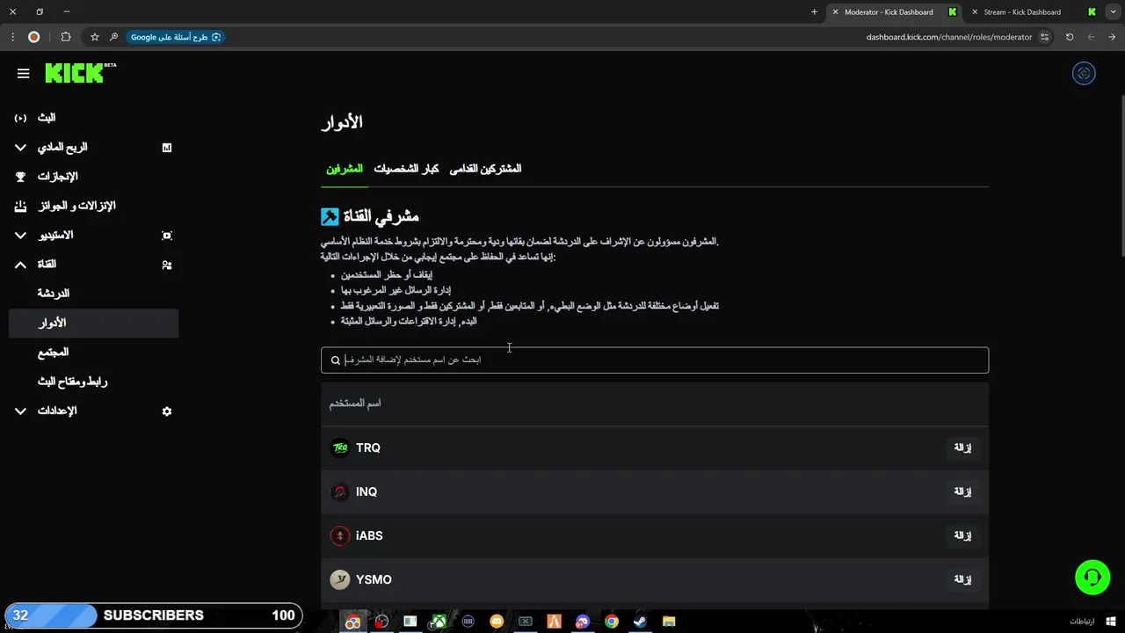Image resolution: width=1125 pixels, height=633 pixels.
Task: Click the browser profile avatar icon
Action: click(x=33, y=37)
